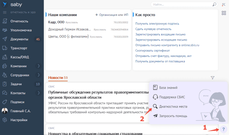
Task: Expand the Контакты submenu chevron
Action: click(x=39, y=93)
